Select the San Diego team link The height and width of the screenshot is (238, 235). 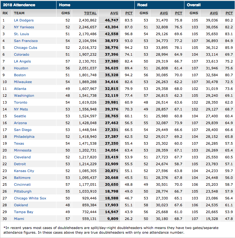[23, 130]
